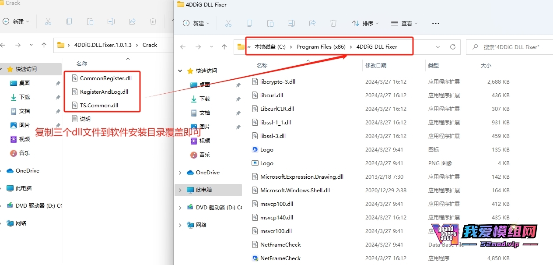Open recent locations dropdown in 4DDiG DLL Fixer window
The image size is (553, 265).
(211, 47)
